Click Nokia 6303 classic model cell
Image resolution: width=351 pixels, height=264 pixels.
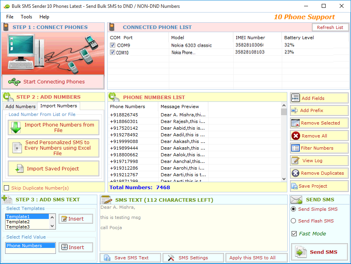click(x=192, y=45)
